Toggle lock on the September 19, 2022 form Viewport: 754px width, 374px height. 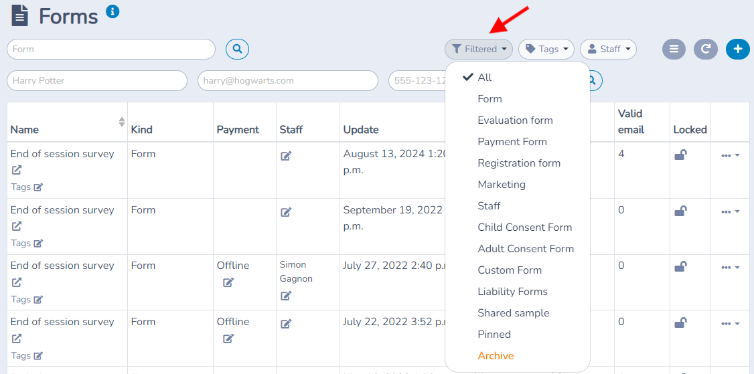pos(680,211)
